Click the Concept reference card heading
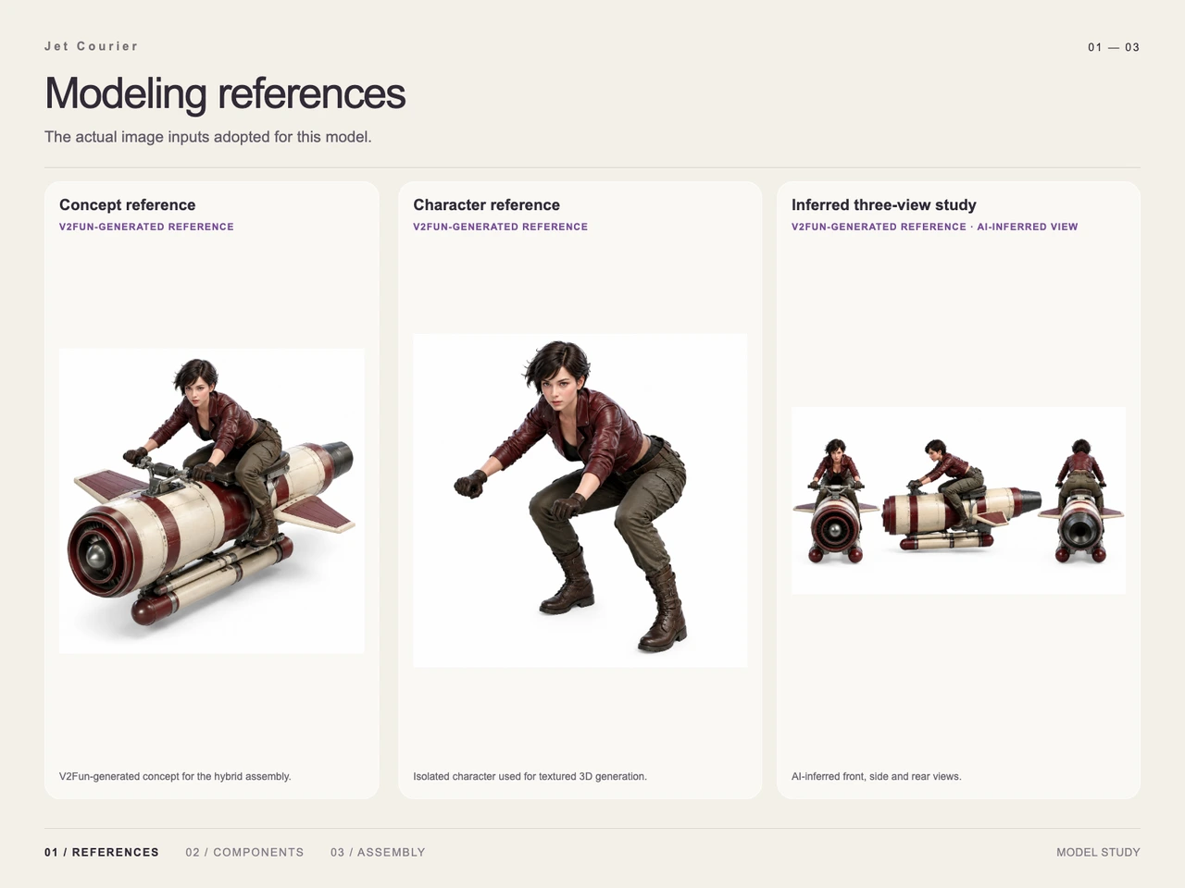The height and width of the screenshot is (888, 1185). 128,205
